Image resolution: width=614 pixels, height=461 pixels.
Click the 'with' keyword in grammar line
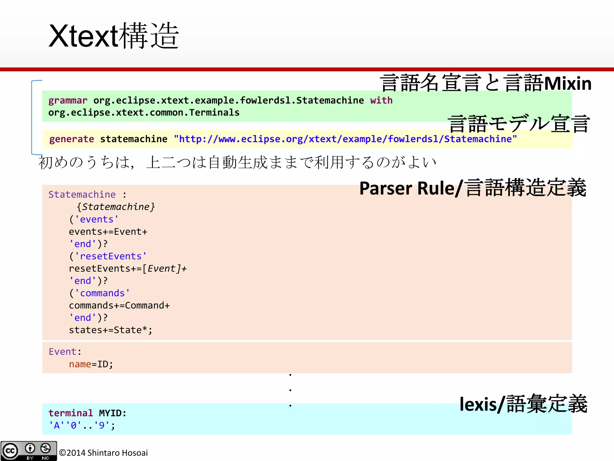(x=381, y=100)
